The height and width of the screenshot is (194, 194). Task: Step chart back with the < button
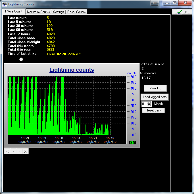coord(14,151)
